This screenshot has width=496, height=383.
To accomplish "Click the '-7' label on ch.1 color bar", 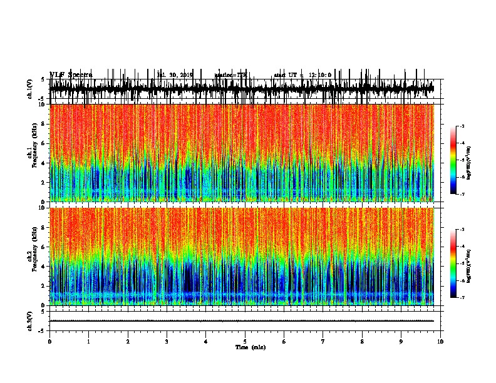I will (x=462, y=194).
